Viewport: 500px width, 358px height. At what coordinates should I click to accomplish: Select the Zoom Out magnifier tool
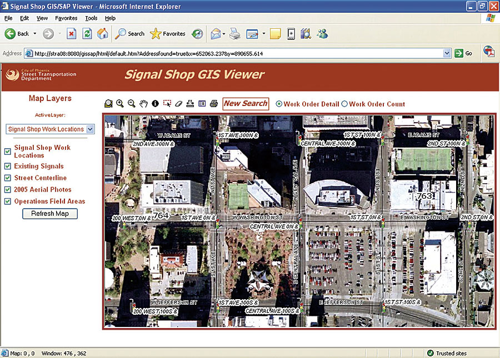point(131,103)
